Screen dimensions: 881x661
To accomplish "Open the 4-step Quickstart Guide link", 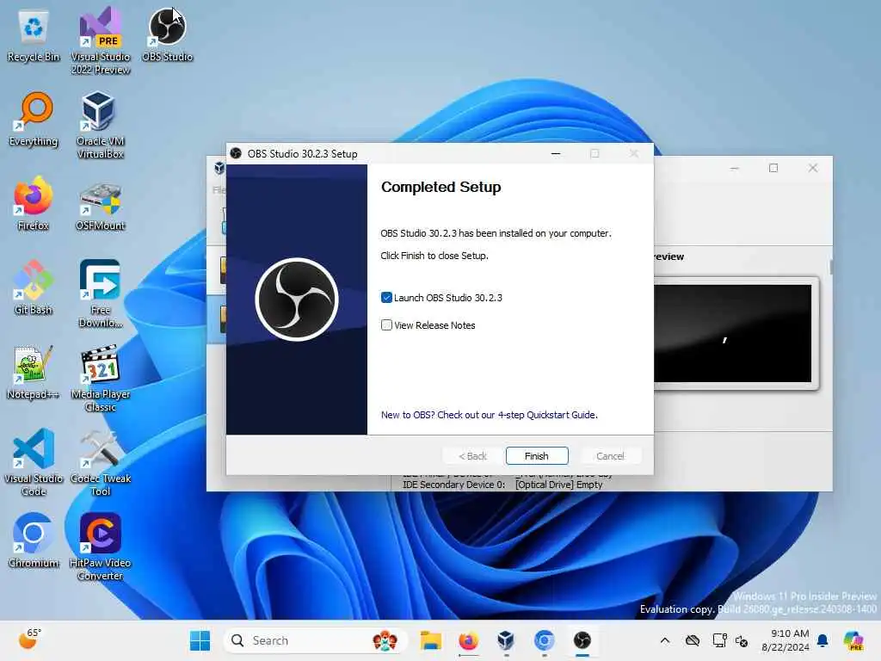I will click(x=489, y=415).
